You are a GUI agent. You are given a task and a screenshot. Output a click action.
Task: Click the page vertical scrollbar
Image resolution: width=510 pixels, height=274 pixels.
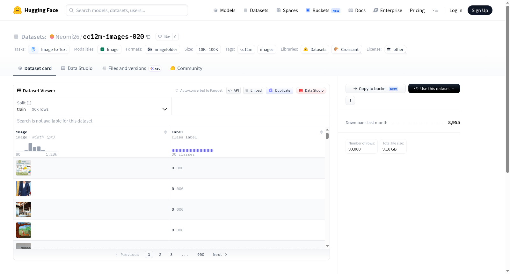(x=507, y=89)
